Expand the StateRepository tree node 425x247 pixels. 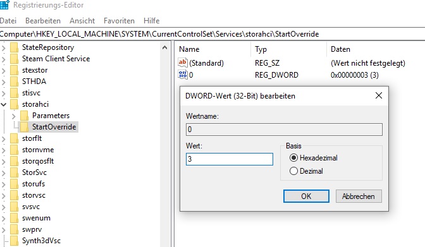pos(4,48)
